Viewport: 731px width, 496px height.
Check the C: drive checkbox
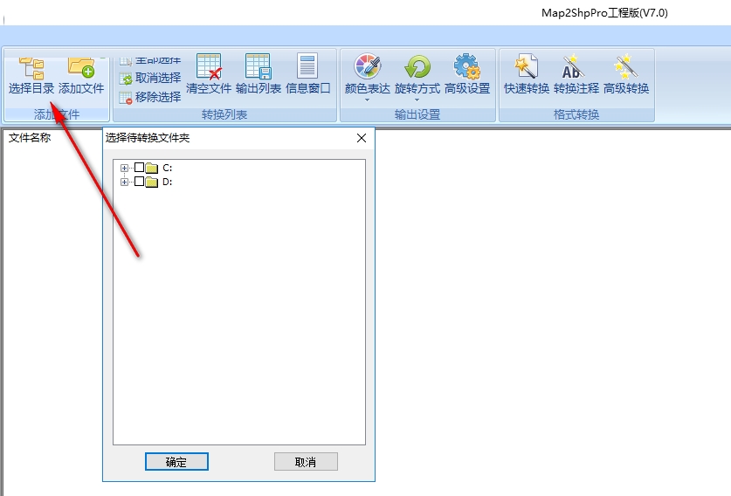(139, 168)
